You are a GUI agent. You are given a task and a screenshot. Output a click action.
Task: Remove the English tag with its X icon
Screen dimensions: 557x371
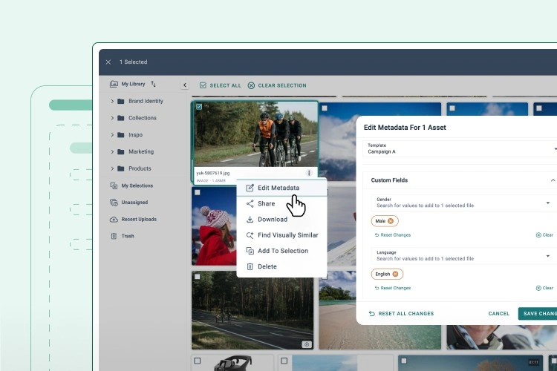[396, 274]
